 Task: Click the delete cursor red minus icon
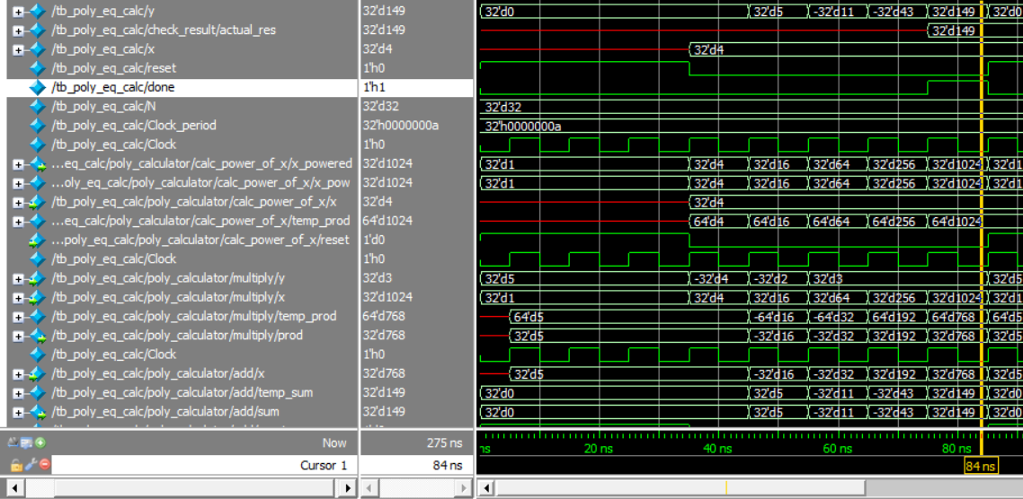(44, 465)
